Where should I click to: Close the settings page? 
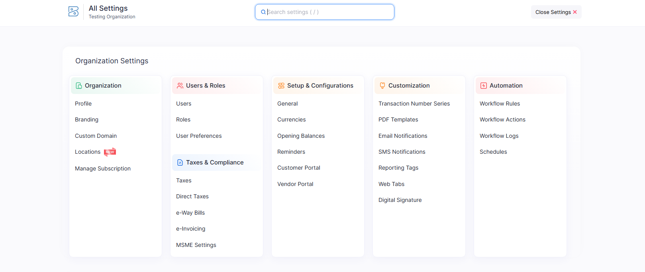[556, 12]
